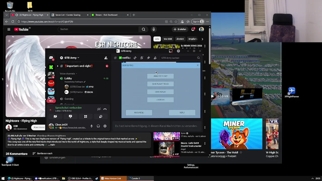
Task: Open browser tab search dropdown arrow
Action: point(7,15)
